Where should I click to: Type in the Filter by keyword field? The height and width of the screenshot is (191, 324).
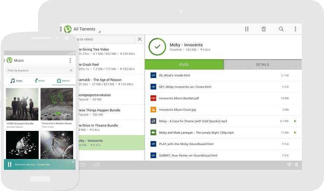pos(37,70)
